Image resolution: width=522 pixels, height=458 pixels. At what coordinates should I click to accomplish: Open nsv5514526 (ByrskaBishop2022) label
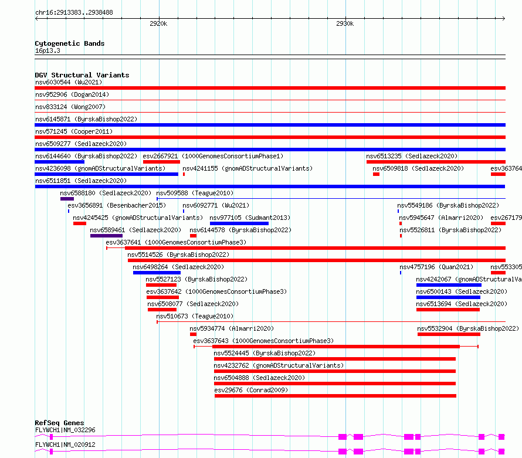[178, 255]
